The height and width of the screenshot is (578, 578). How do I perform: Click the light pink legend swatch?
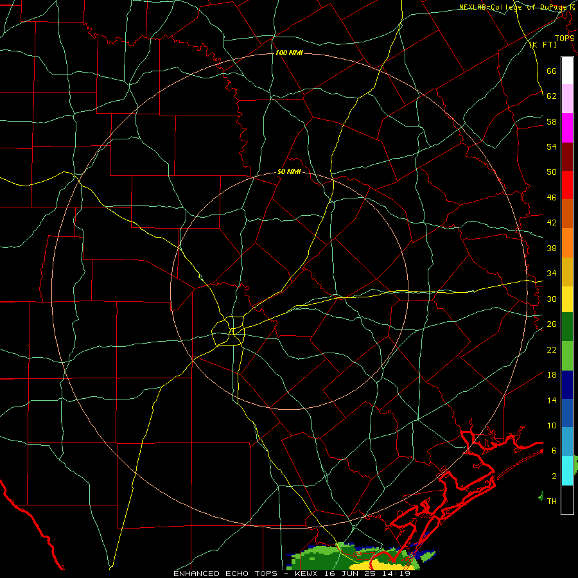(567, 99)
